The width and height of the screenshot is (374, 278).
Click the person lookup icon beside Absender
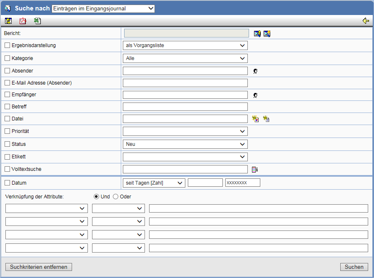255,71
